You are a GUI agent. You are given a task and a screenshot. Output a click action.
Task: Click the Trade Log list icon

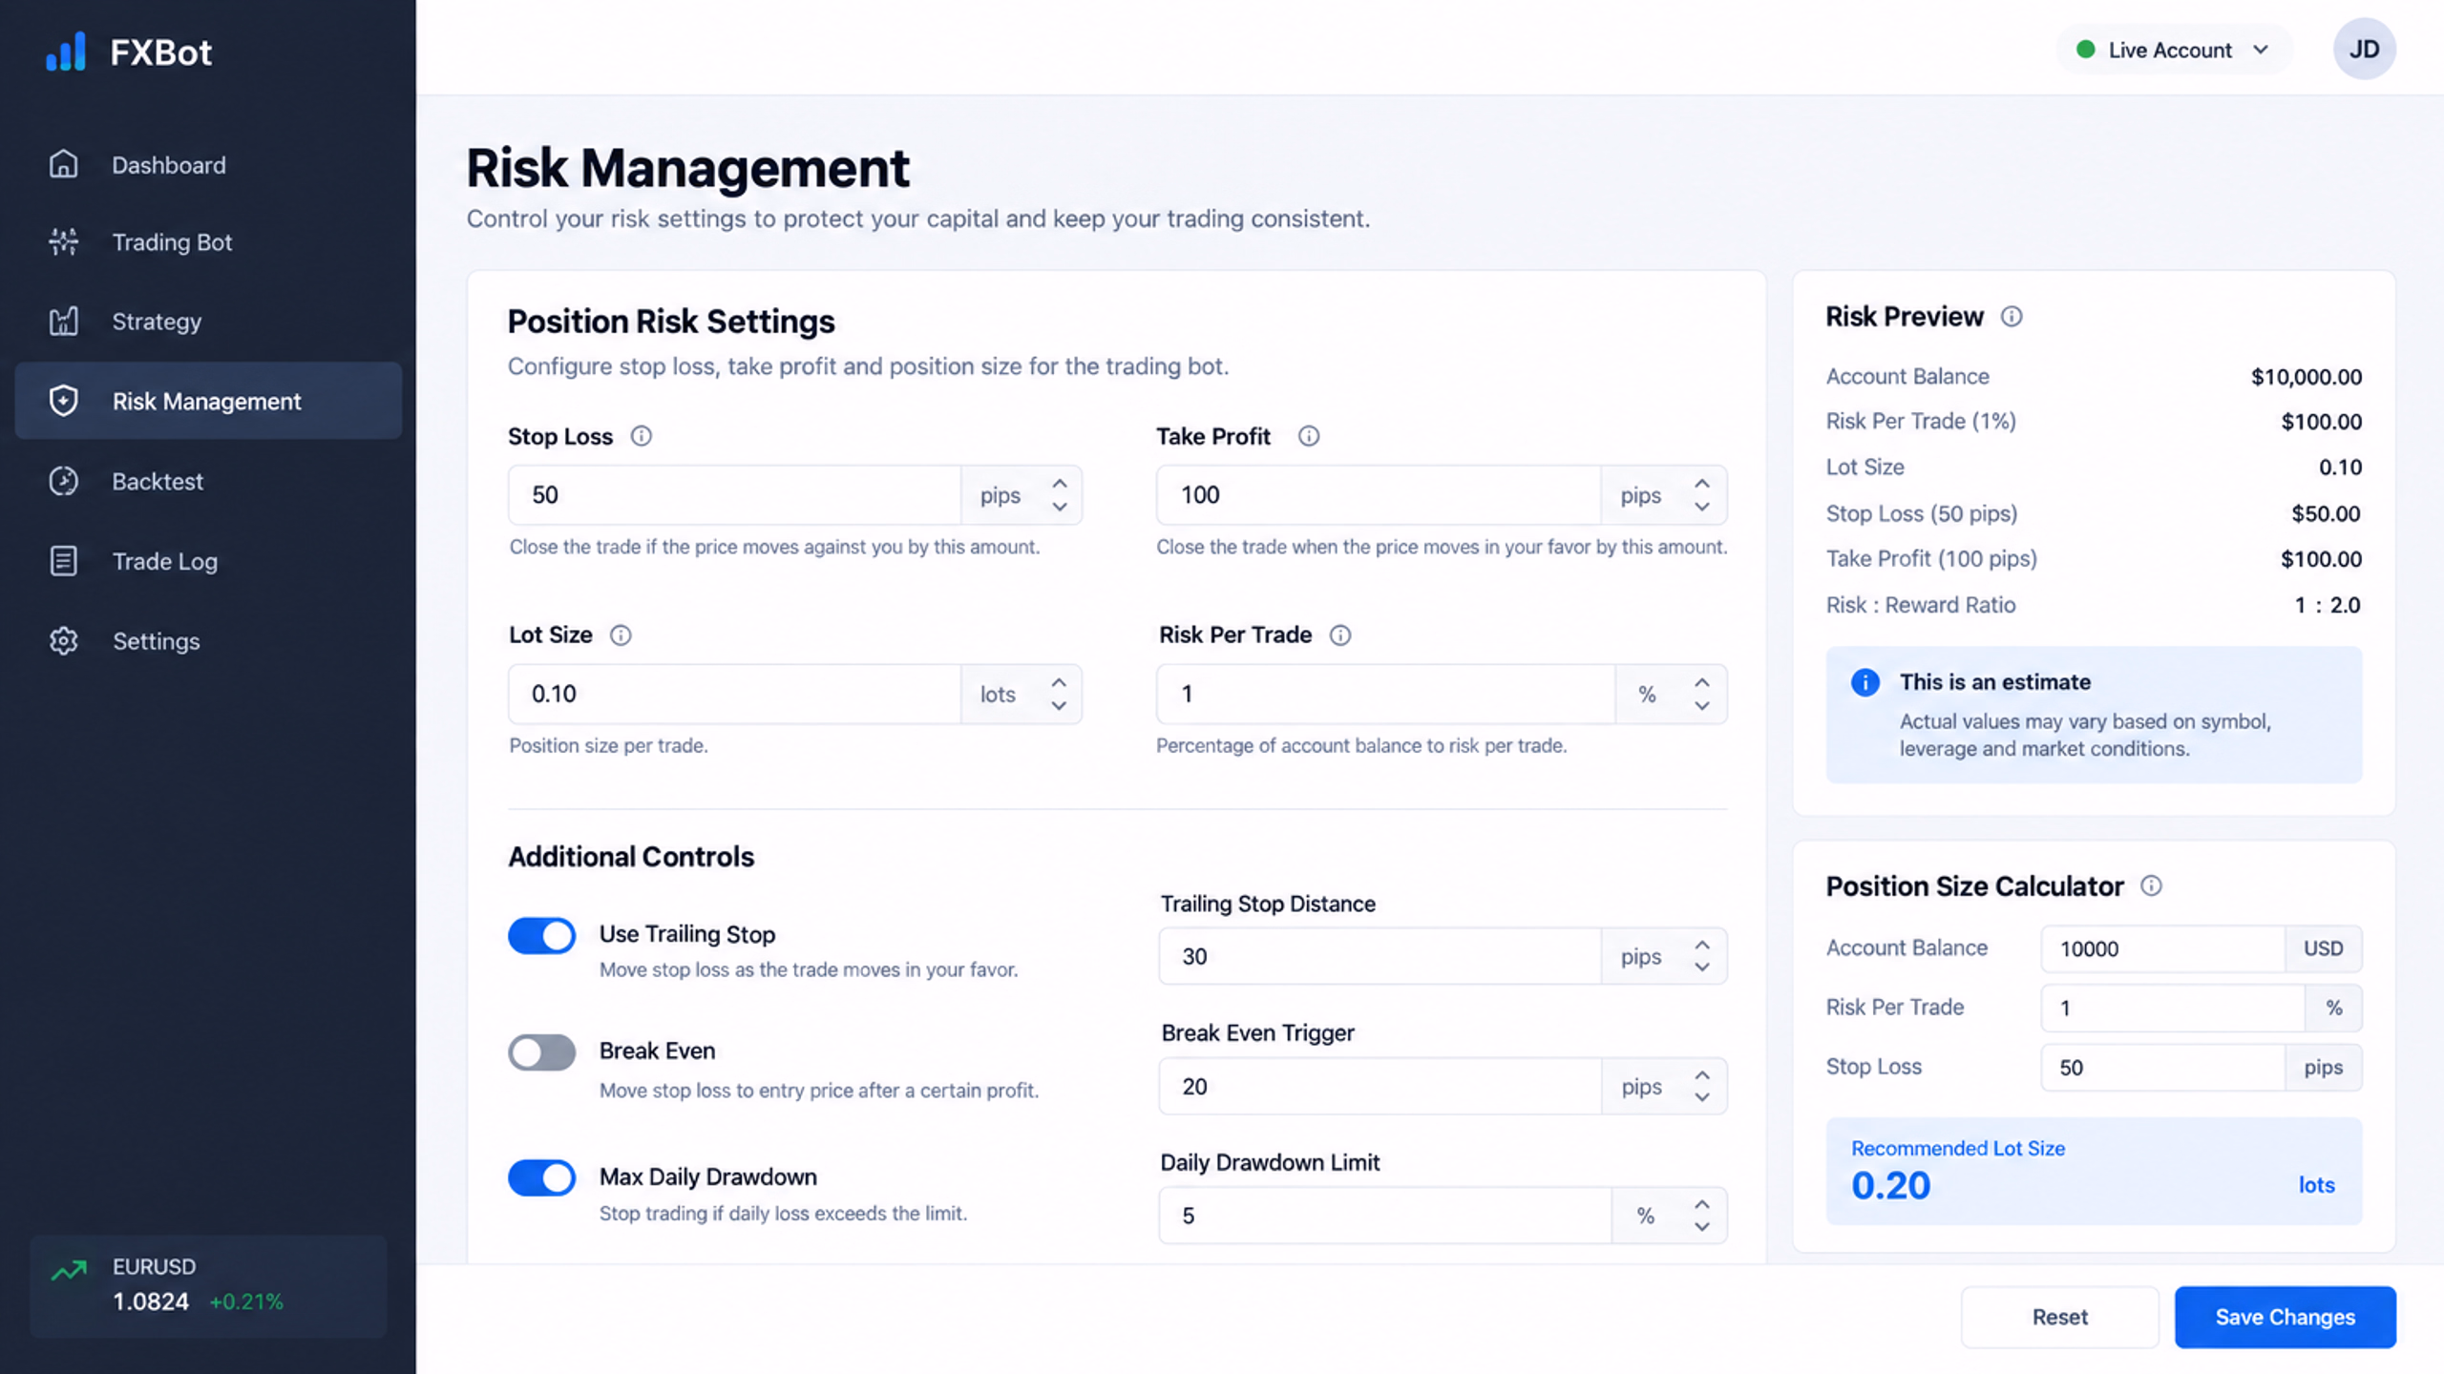click(x=64, y=561)
